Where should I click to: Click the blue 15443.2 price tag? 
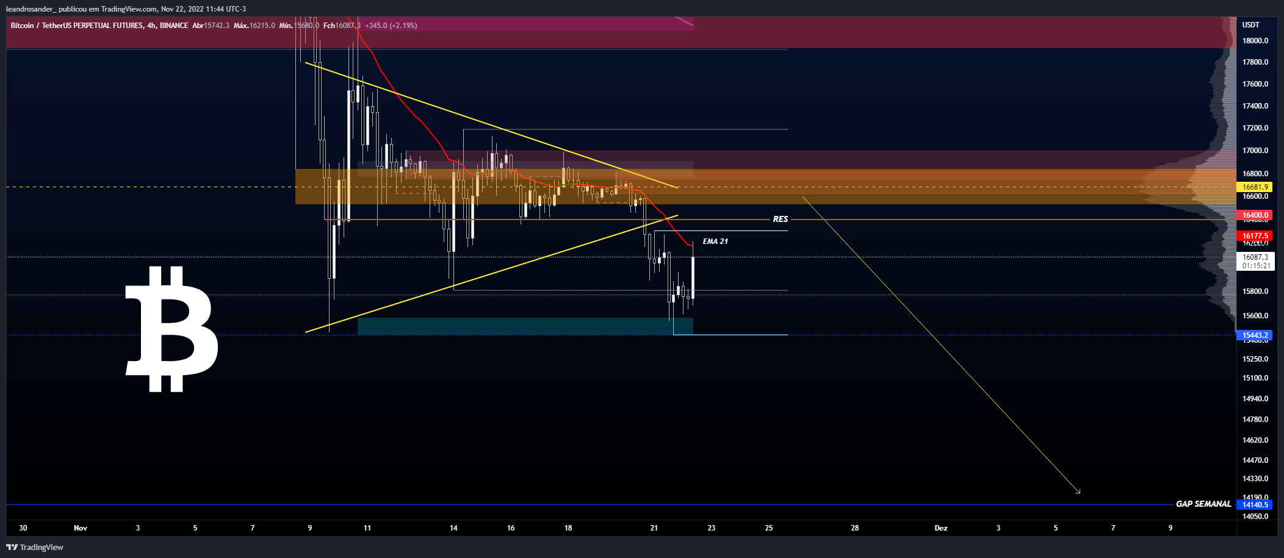[1255, 335]
